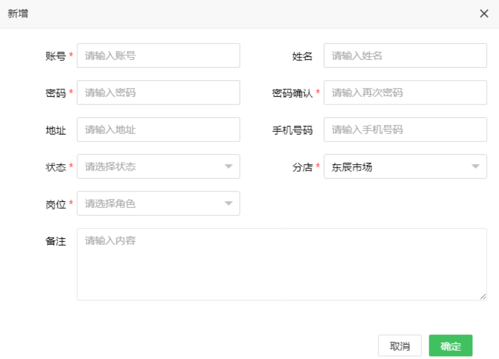Click the 密码 password input field

click(158, 92)
